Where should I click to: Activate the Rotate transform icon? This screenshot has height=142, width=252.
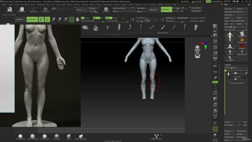[x=65, y=19]
